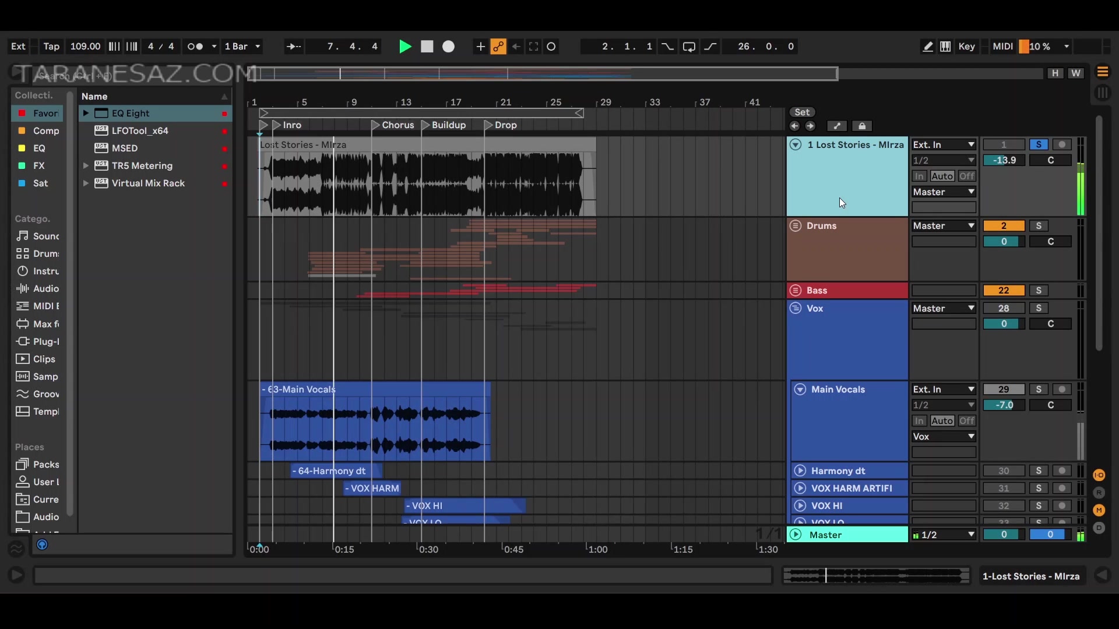This screenshot has width=1119, height=629.
Task: Click the Set locator button
Action: (x=802, y=112)
